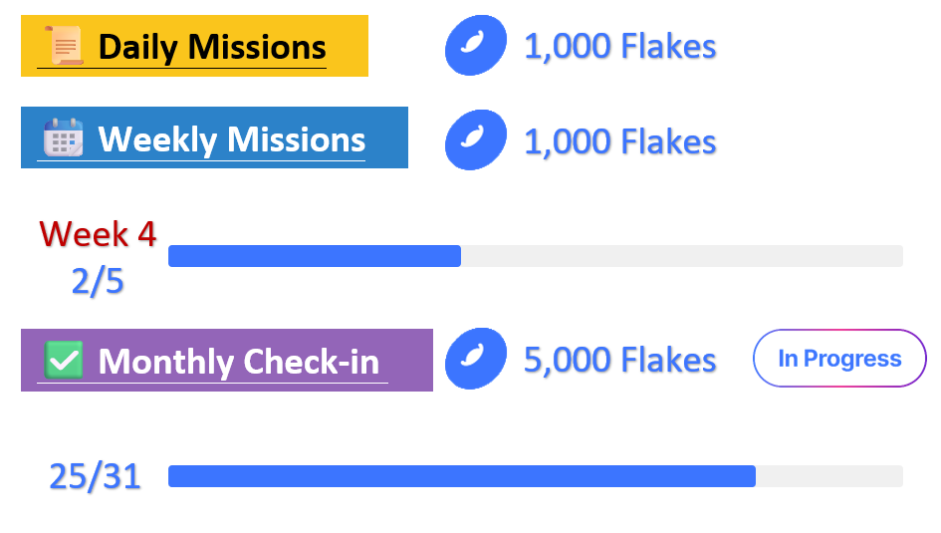Image resolution: width=941 pixels, height=533 pixels.
Task: Click the scroll icon beside Daily Missions
Action: 64,46
